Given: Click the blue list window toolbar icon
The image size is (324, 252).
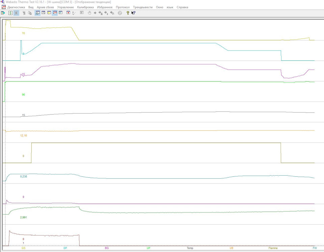Looking at the screenshot, I should [x=60, y=13].
